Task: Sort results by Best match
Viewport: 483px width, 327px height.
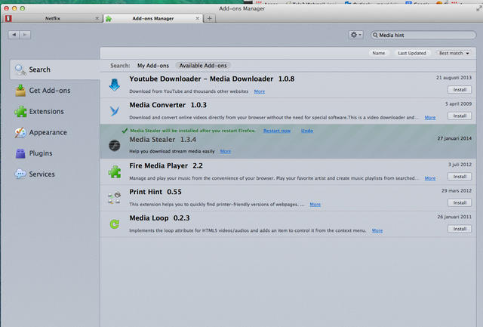Action: tap(453, 54)
